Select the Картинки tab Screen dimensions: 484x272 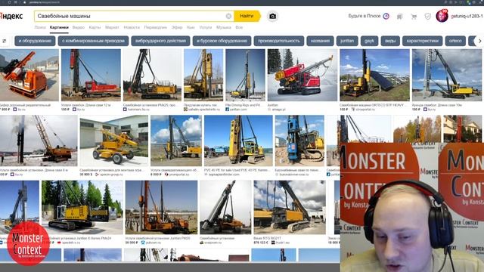(x=59, y=27)
